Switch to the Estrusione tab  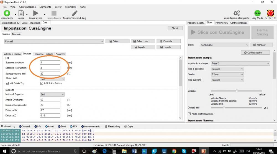[39, 54]
